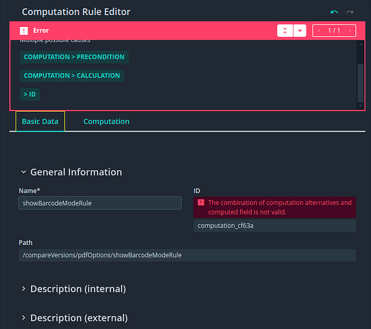
Task: Jump to Computation > Precondition cause
Action: pyautogui.click(x=74, y=57)
